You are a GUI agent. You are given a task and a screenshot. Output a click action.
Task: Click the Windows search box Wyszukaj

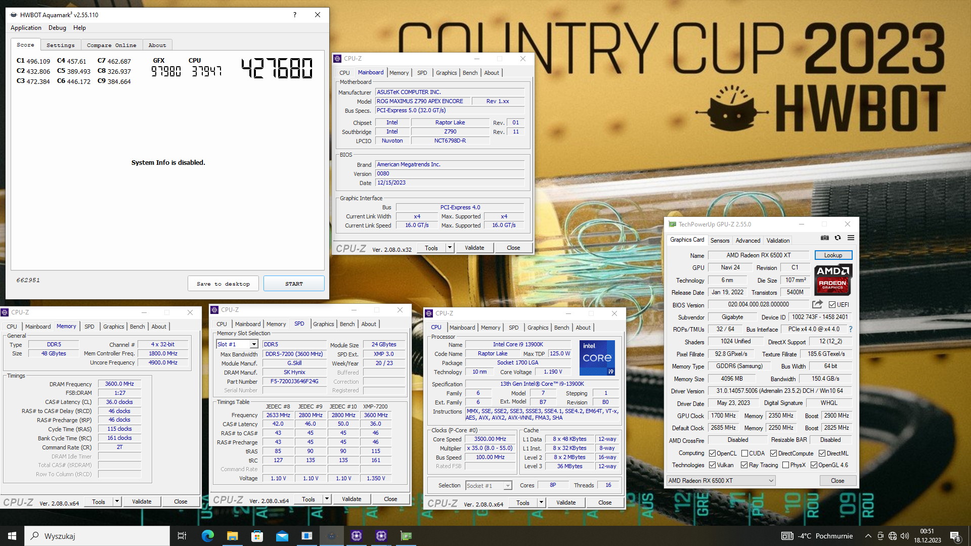tap(97, 536)
